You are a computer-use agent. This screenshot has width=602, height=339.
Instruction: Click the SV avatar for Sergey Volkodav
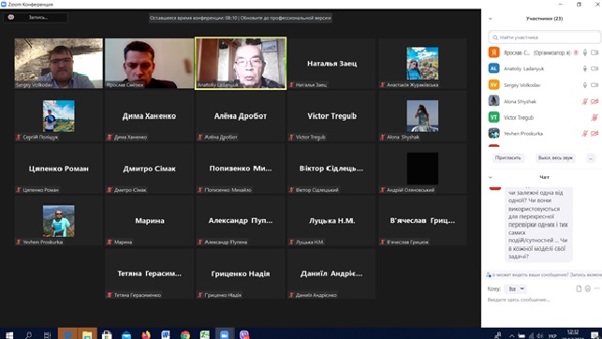[493, 85]
